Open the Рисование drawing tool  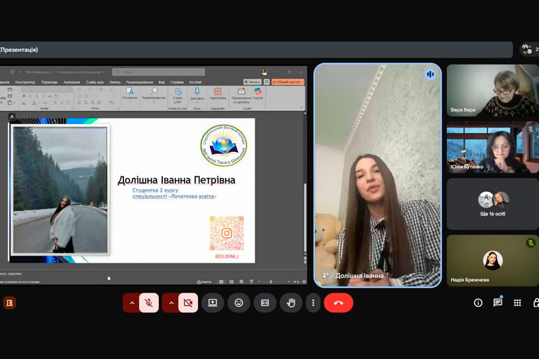130,95
